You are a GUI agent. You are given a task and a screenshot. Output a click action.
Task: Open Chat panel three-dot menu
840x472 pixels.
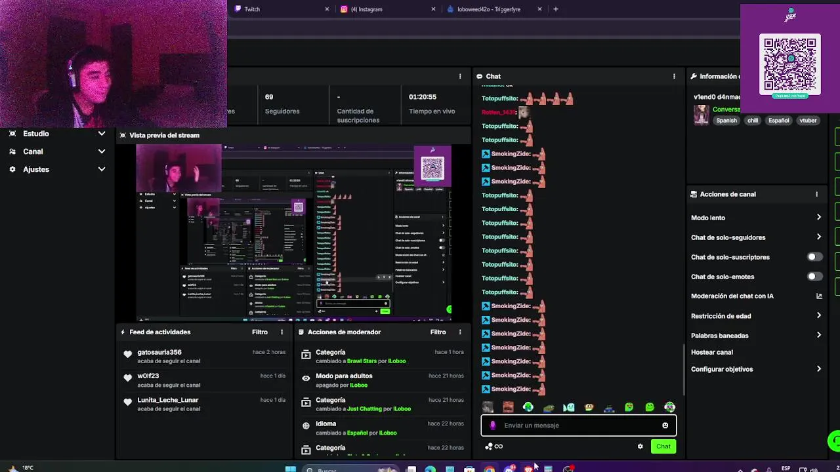(x=674, y=76)
